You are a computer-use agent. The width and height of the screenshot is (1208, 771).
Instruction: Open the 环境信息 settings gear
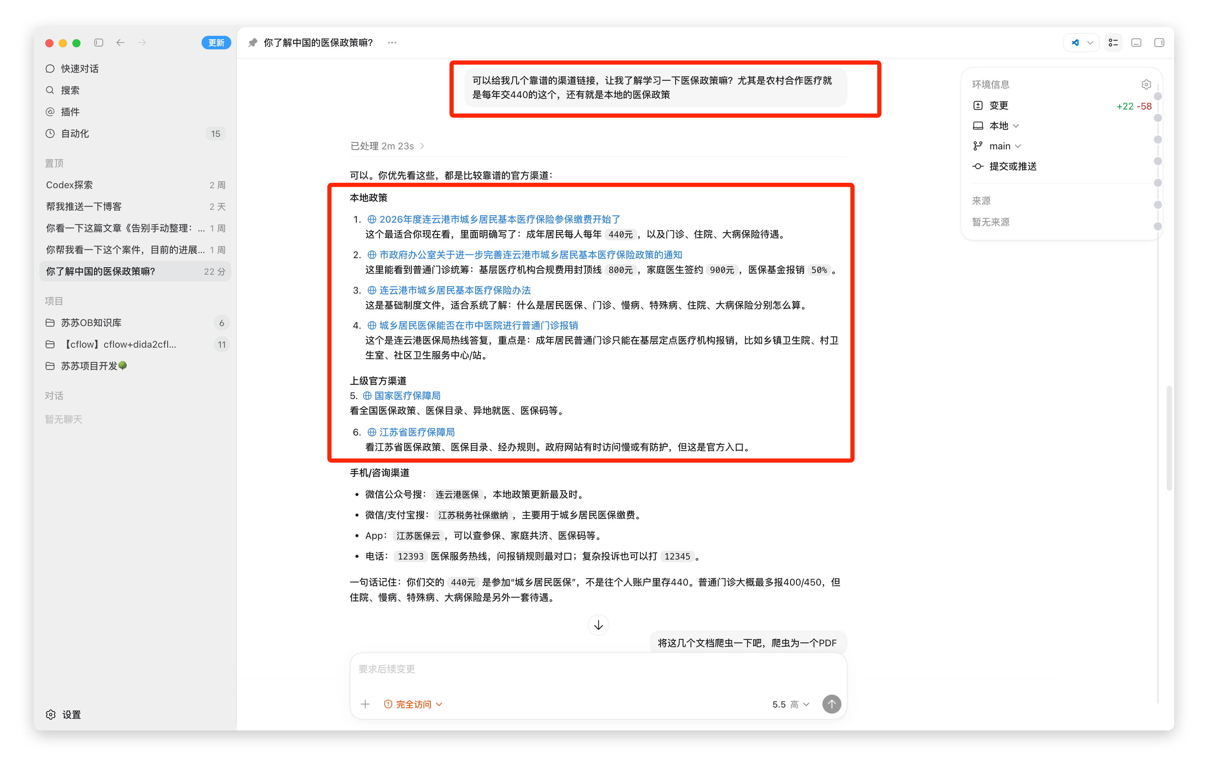[1146, 84]
